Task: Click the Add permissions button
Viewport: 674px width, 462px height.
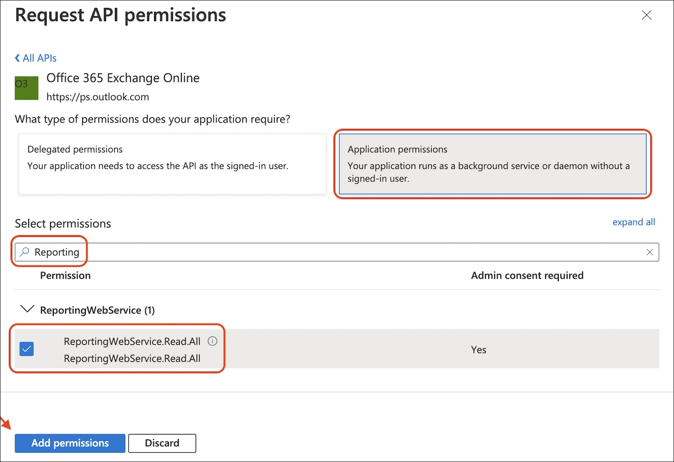Action: click(70, 443)
